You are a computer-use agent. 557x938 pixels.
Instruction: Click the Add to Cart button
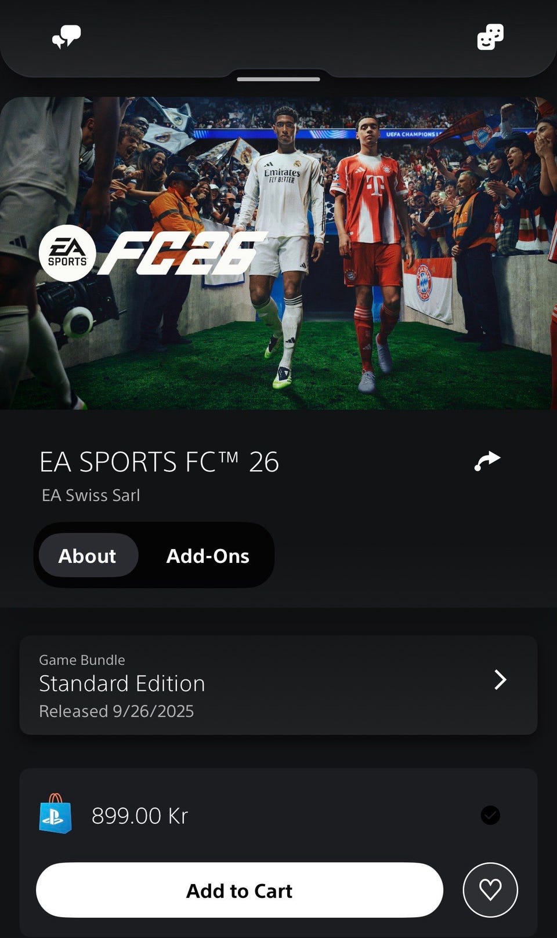pos(240,890)
